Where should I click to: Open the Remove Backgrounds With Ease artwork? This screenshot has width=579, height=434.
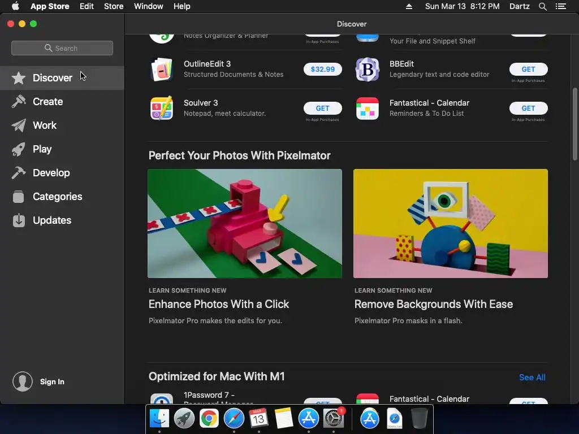click(x=451, y=224)
